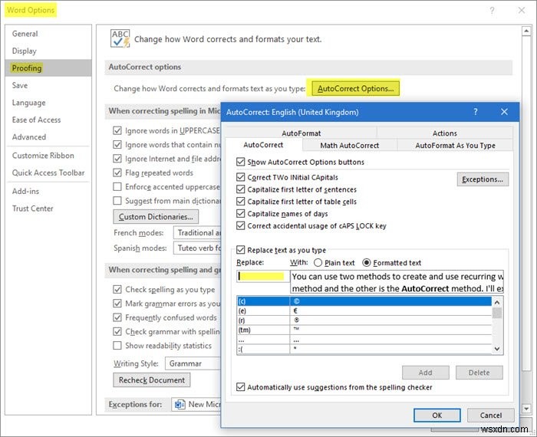The image size is (537, 437).
Task: Open the Exceptions... dialog button
Action: (483, 179)
